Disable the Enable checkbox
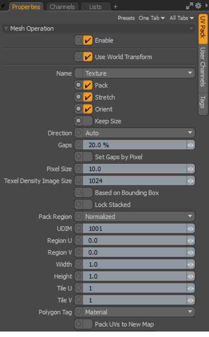The image size is (209, 337). point(88,40)
